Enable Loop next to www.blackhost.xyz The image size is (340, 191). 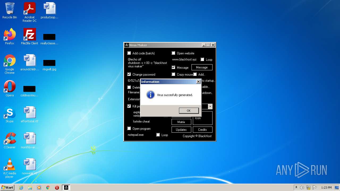[x=202, y=59]
